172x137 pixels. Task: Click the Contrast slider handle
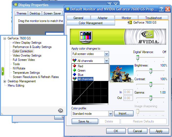[151, 84]
